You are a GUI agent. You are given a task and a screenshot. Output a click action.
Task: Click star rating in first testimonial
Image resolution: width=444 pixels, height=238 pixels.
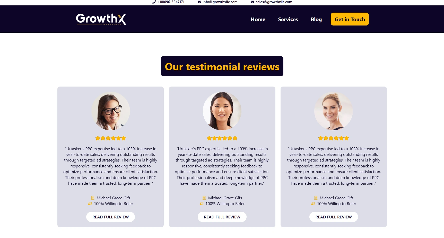(x=111, y=138)
